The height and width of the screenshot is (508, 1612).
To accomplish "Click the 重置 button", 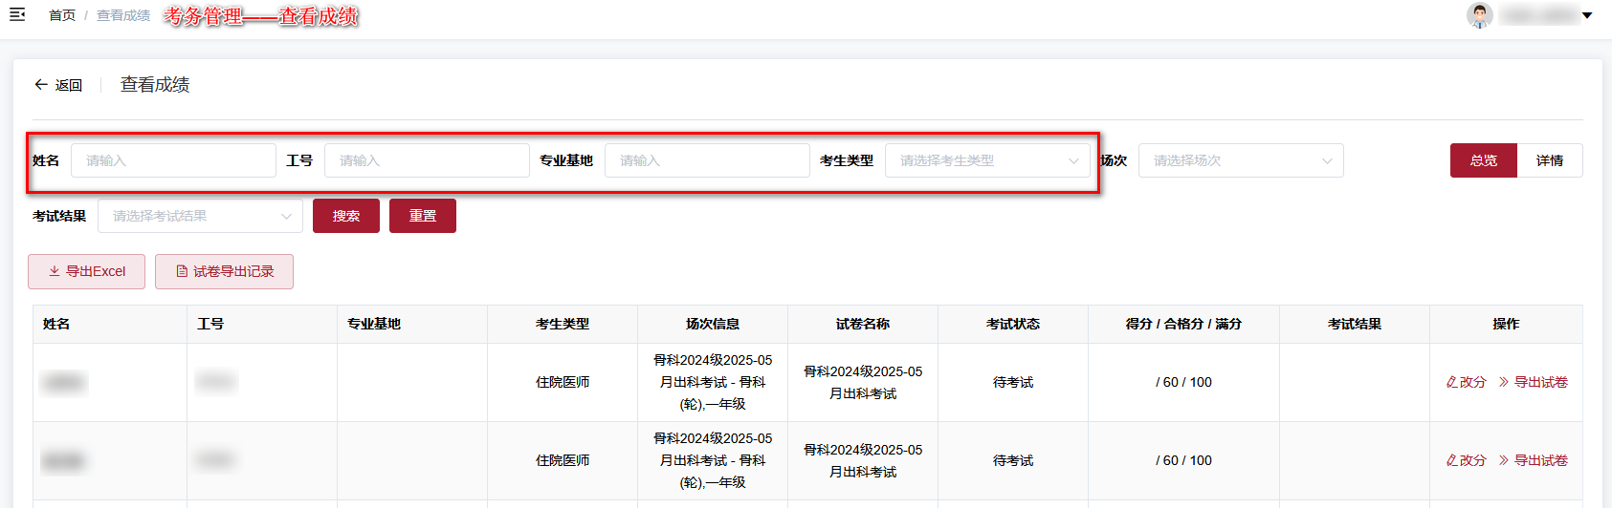I will point(423,216).
